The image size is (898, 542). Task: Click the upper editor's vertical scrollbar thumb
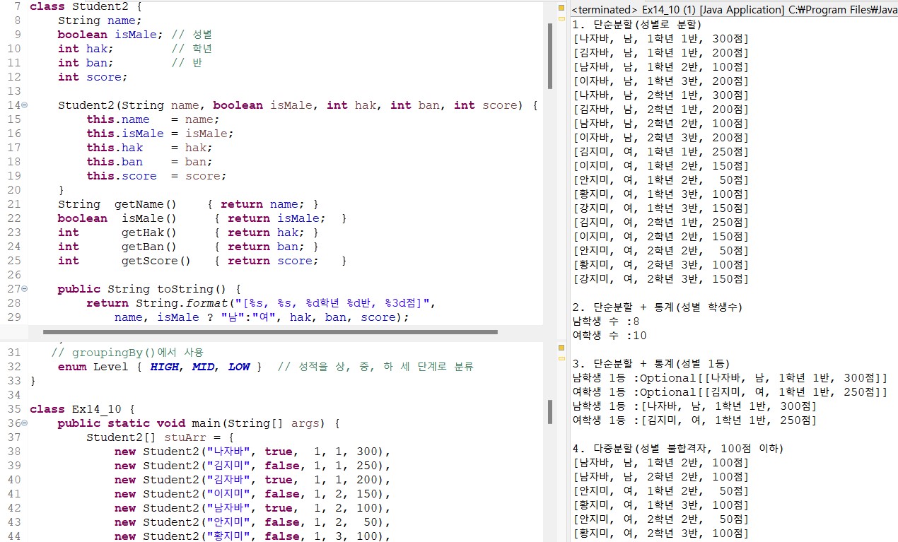click(550, 56)
